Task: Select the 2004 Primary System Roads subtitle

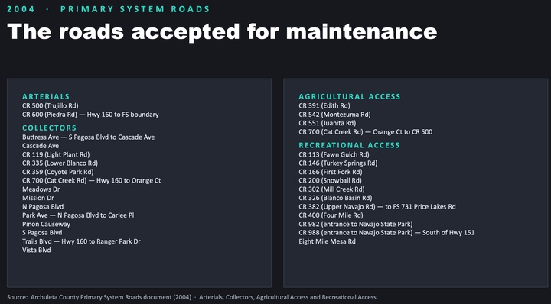Action: (108, 9)
